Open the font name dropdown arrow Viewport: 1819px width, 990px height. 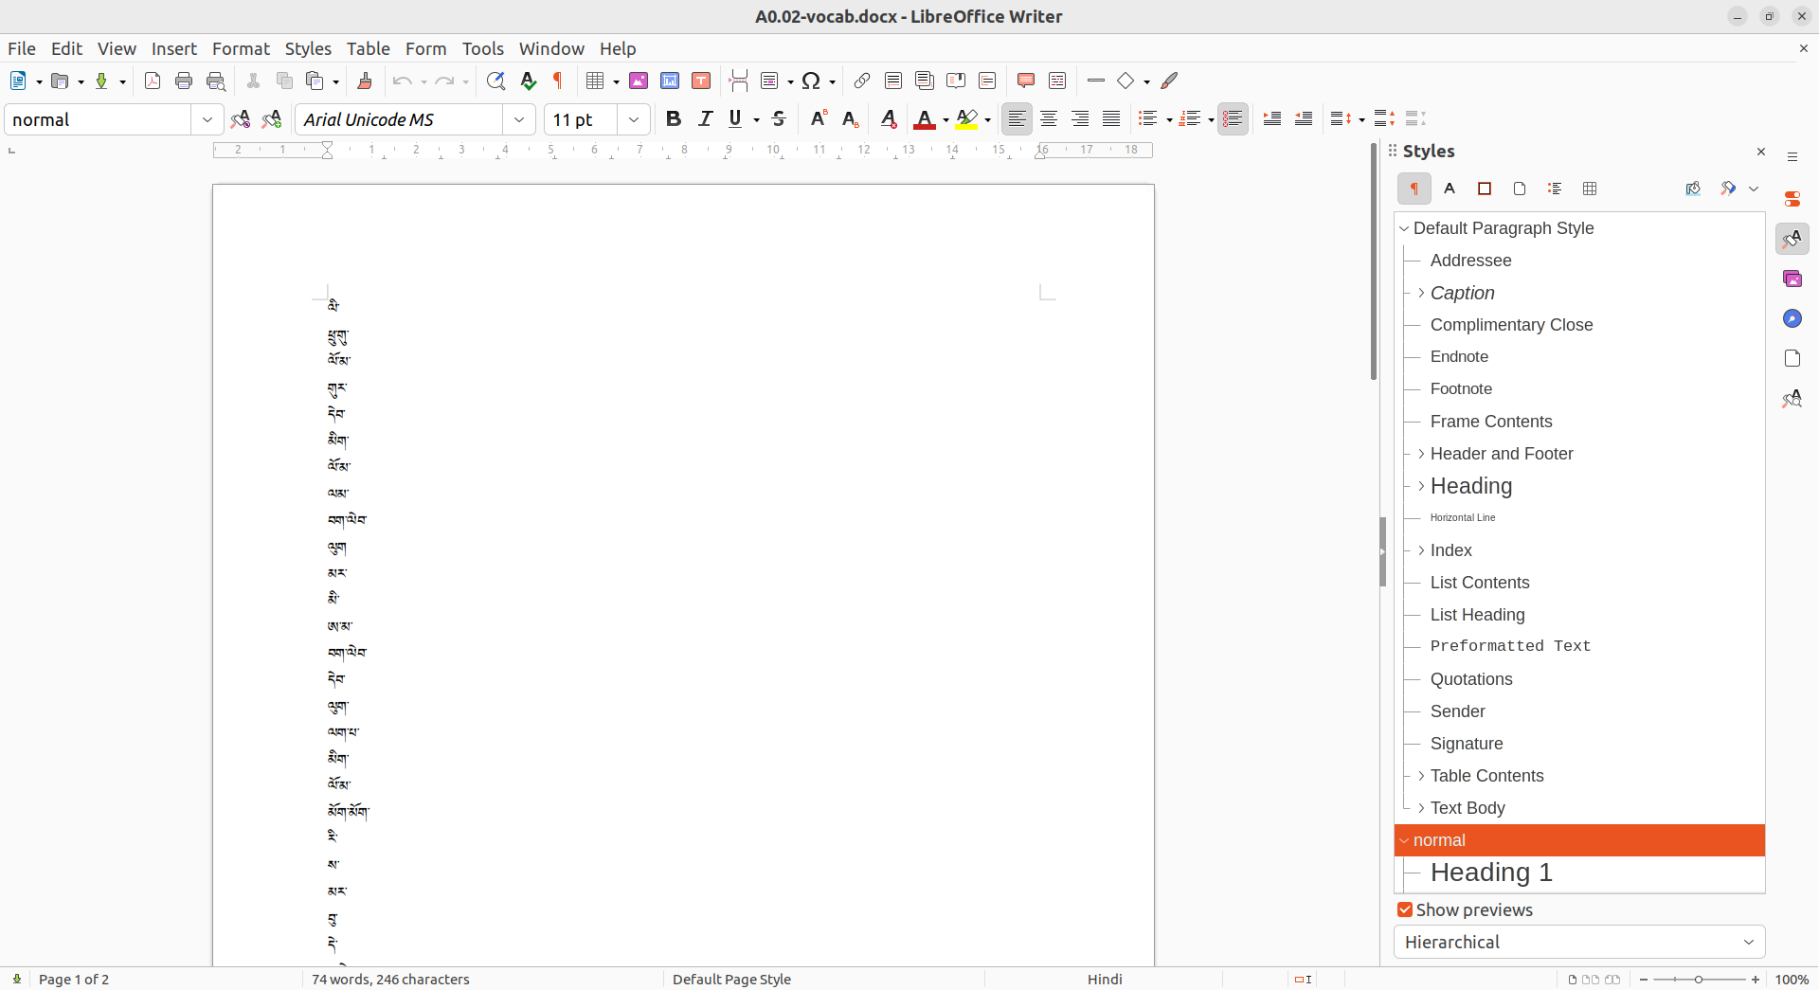[519, 119]
